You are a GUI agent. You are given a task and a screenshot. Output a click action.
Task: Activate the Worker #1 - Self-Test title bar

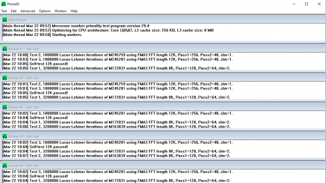(163, 48)
